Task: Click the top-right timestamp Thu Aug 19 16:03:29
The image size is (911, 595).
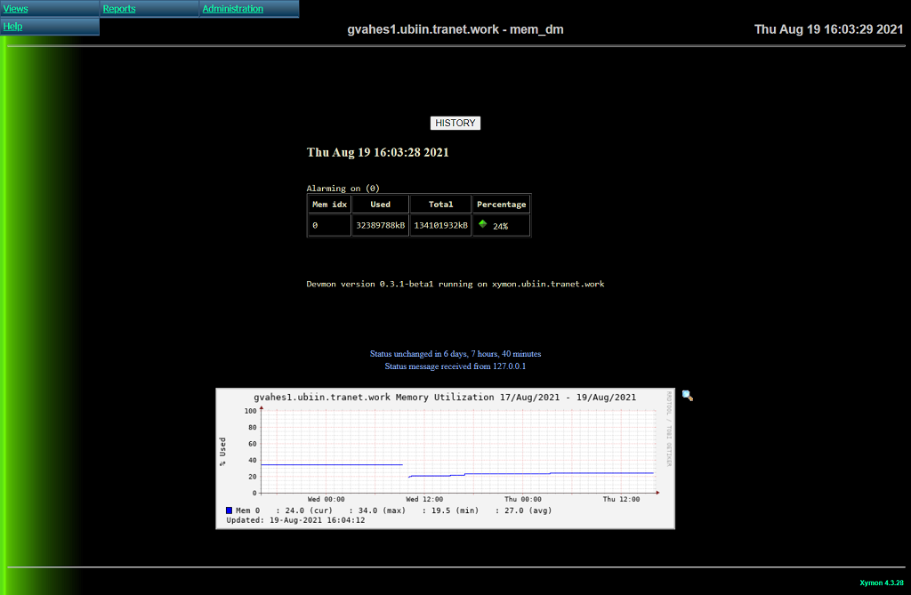Action: (828, 29)
